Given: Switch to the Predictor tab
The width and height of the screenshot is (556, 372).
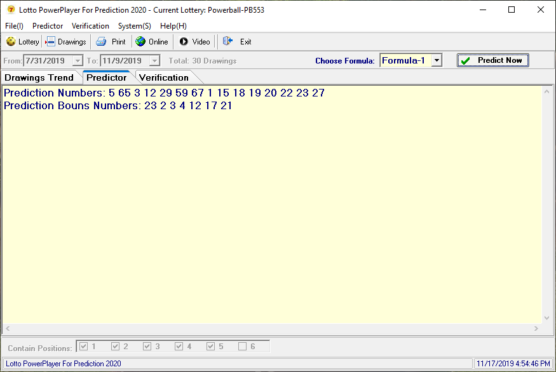Looking at the screenshot, I should coord(106,77).
